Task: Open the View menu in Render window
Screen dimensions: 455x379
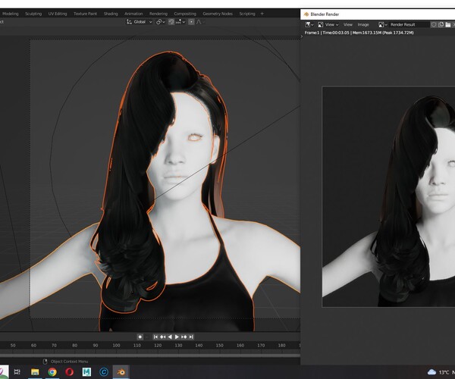Action: (348, 25)
